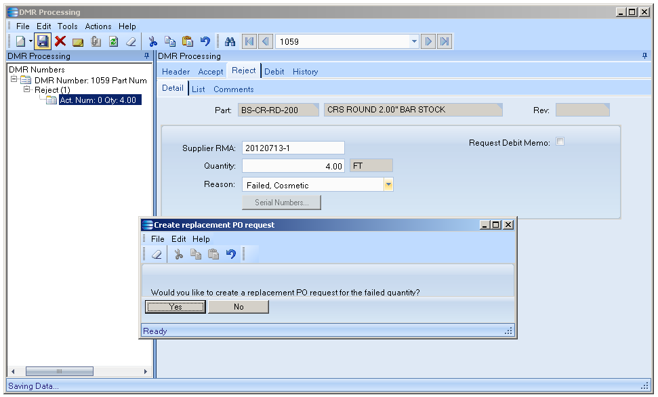Click the yellow memo icon in toolbar

[78, 42]
